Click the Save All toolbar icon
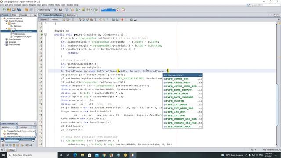Screen dimensions: 281x158 pyautogui.click(x=19, y=10)
